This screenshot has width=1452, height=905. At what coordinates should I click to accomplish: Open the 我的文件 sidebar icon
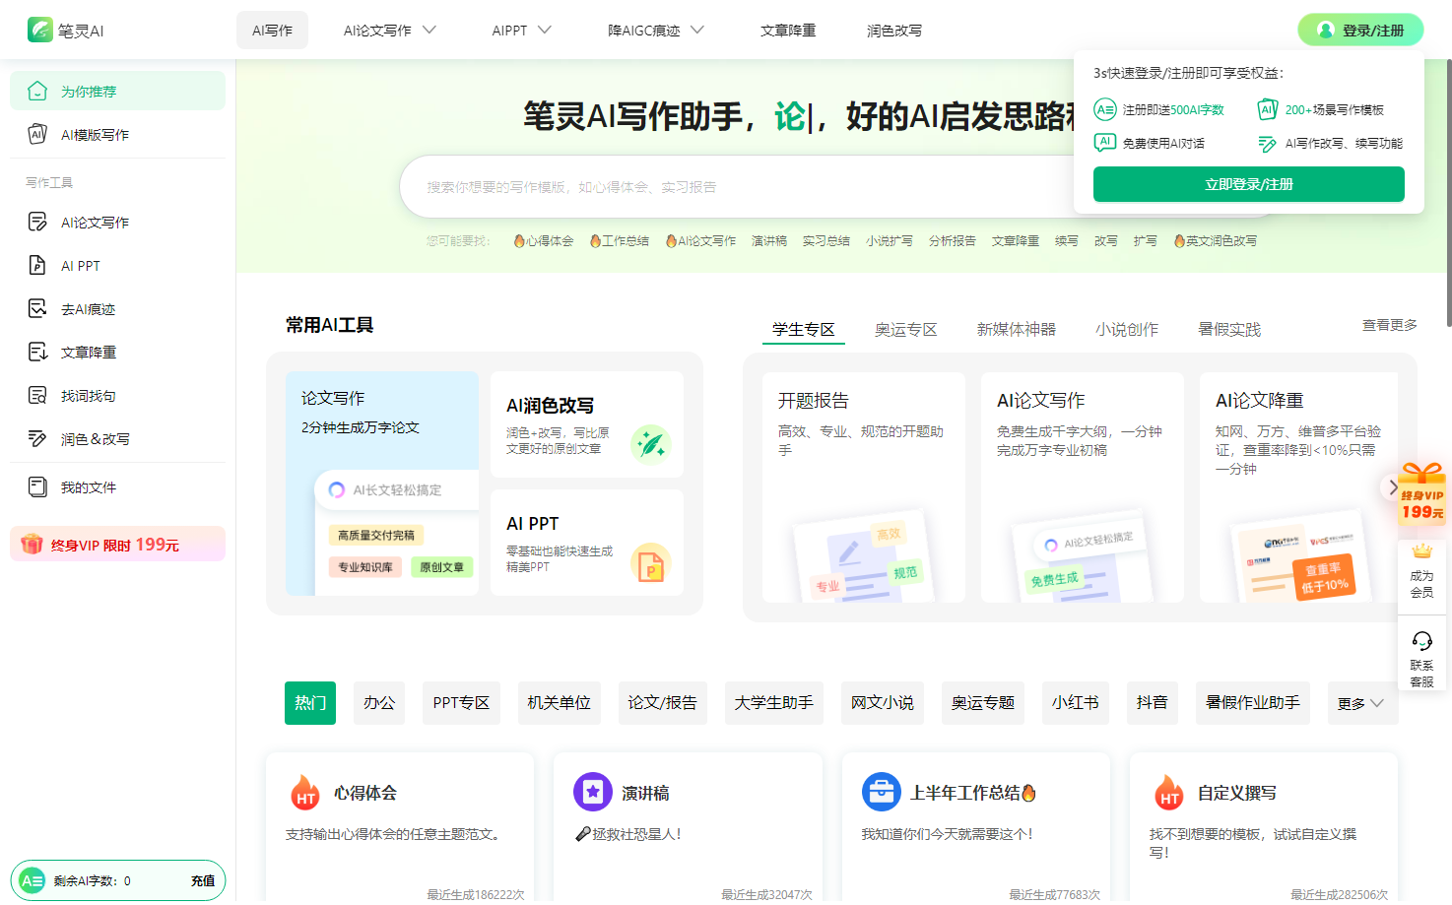pyautogui.click(x=37, y=486)
